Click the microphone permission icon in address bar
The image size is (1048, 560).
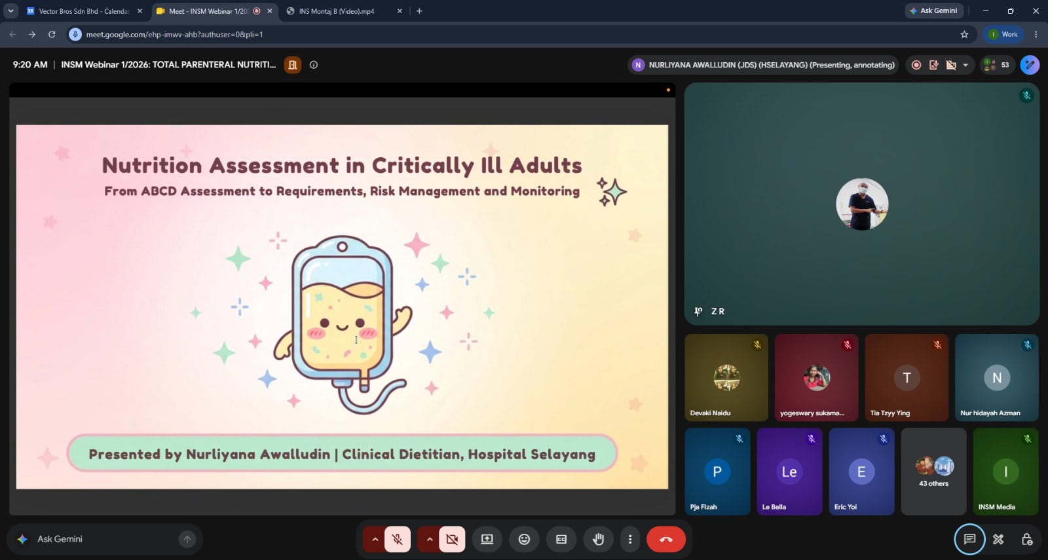coord(75,34)
